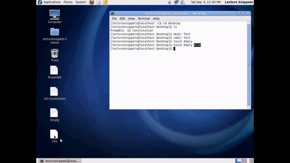
Task: Click the terminal vertical scrollbar track
Action: click(249, 65)
